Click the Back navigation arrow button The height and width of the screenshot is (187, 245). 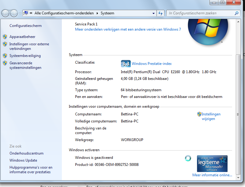pyautogui.click(x=5, y=13)
